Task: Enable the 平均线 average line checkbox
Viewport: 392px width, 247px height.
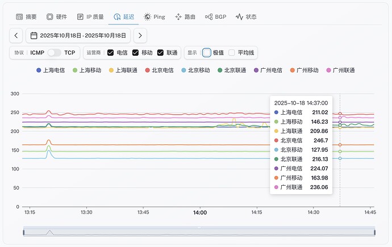Action: 231,53
